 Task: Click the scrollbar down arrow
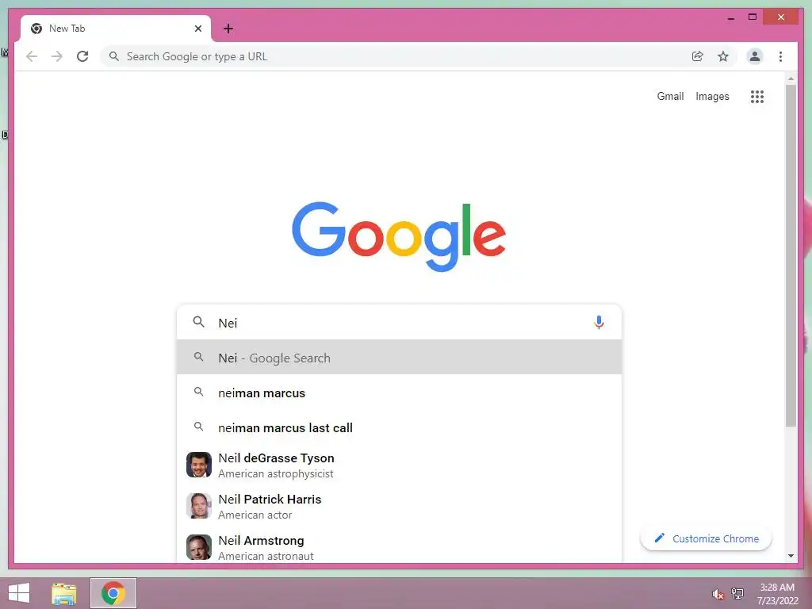(x=791, y=556)
